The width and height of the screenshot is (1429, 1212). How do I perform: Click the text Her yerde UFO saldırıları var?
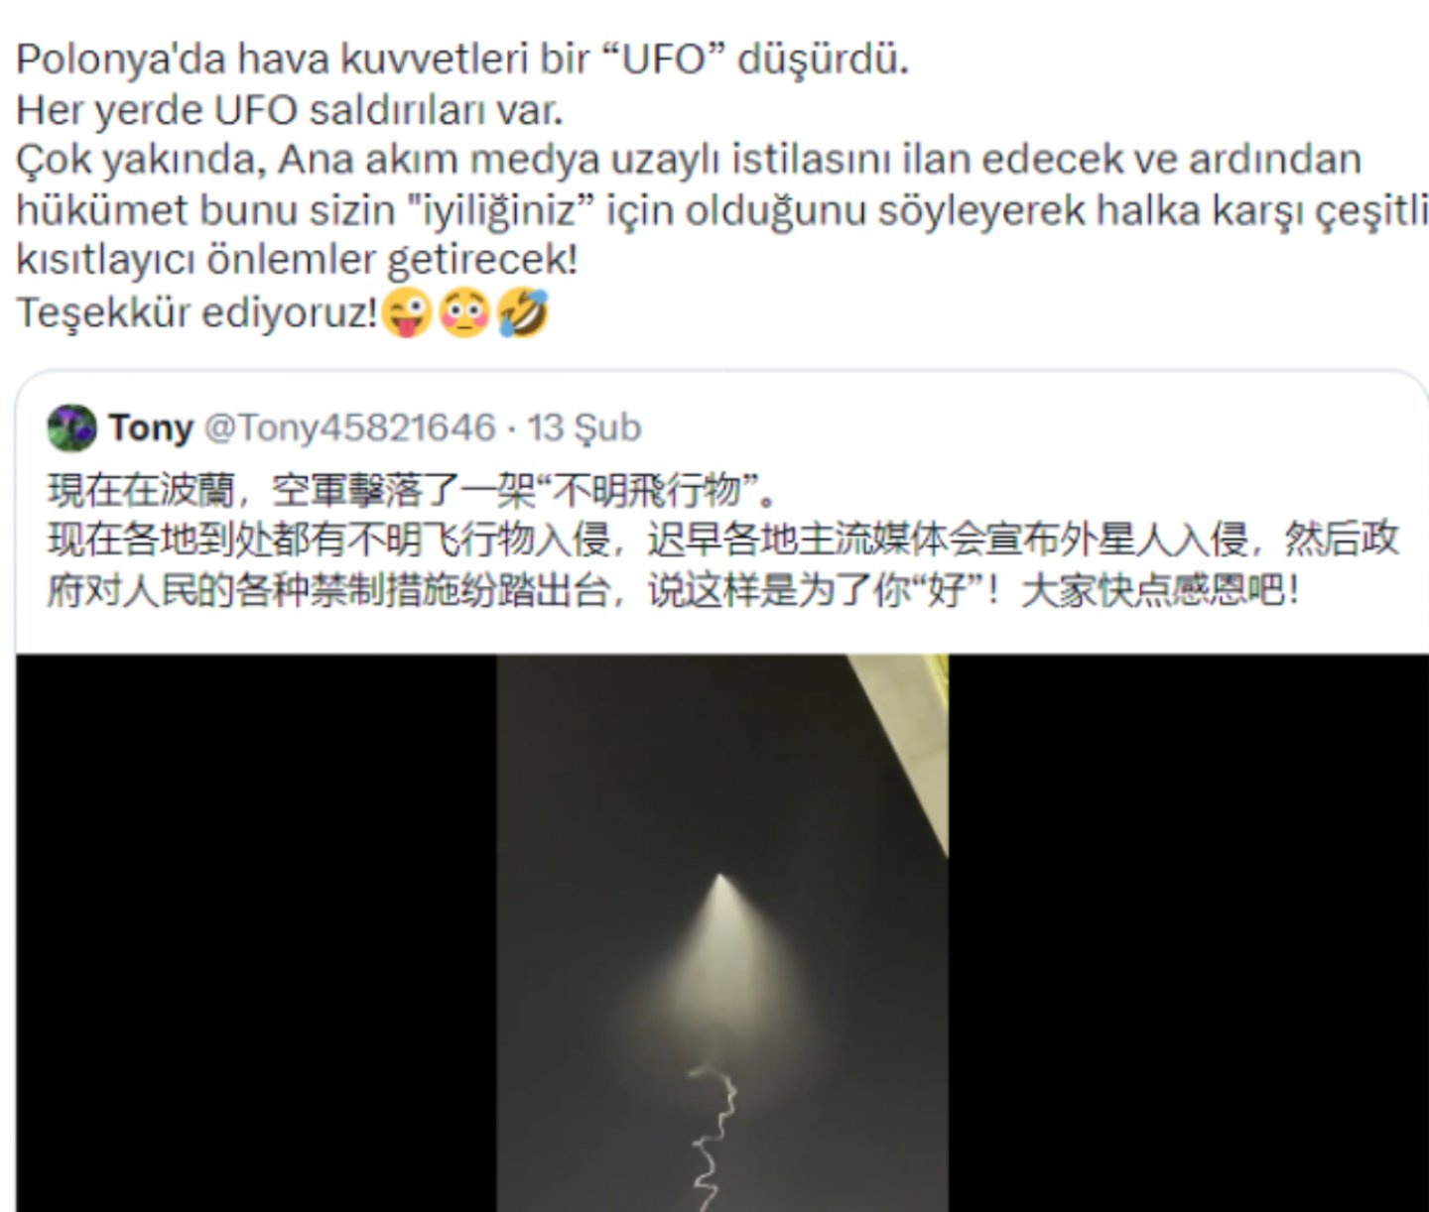(290, 110)
